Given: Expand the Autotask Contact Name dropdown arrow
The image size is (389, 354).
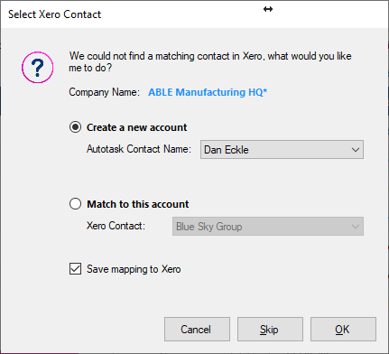Looking at the screenshot, I should (356, 150).
